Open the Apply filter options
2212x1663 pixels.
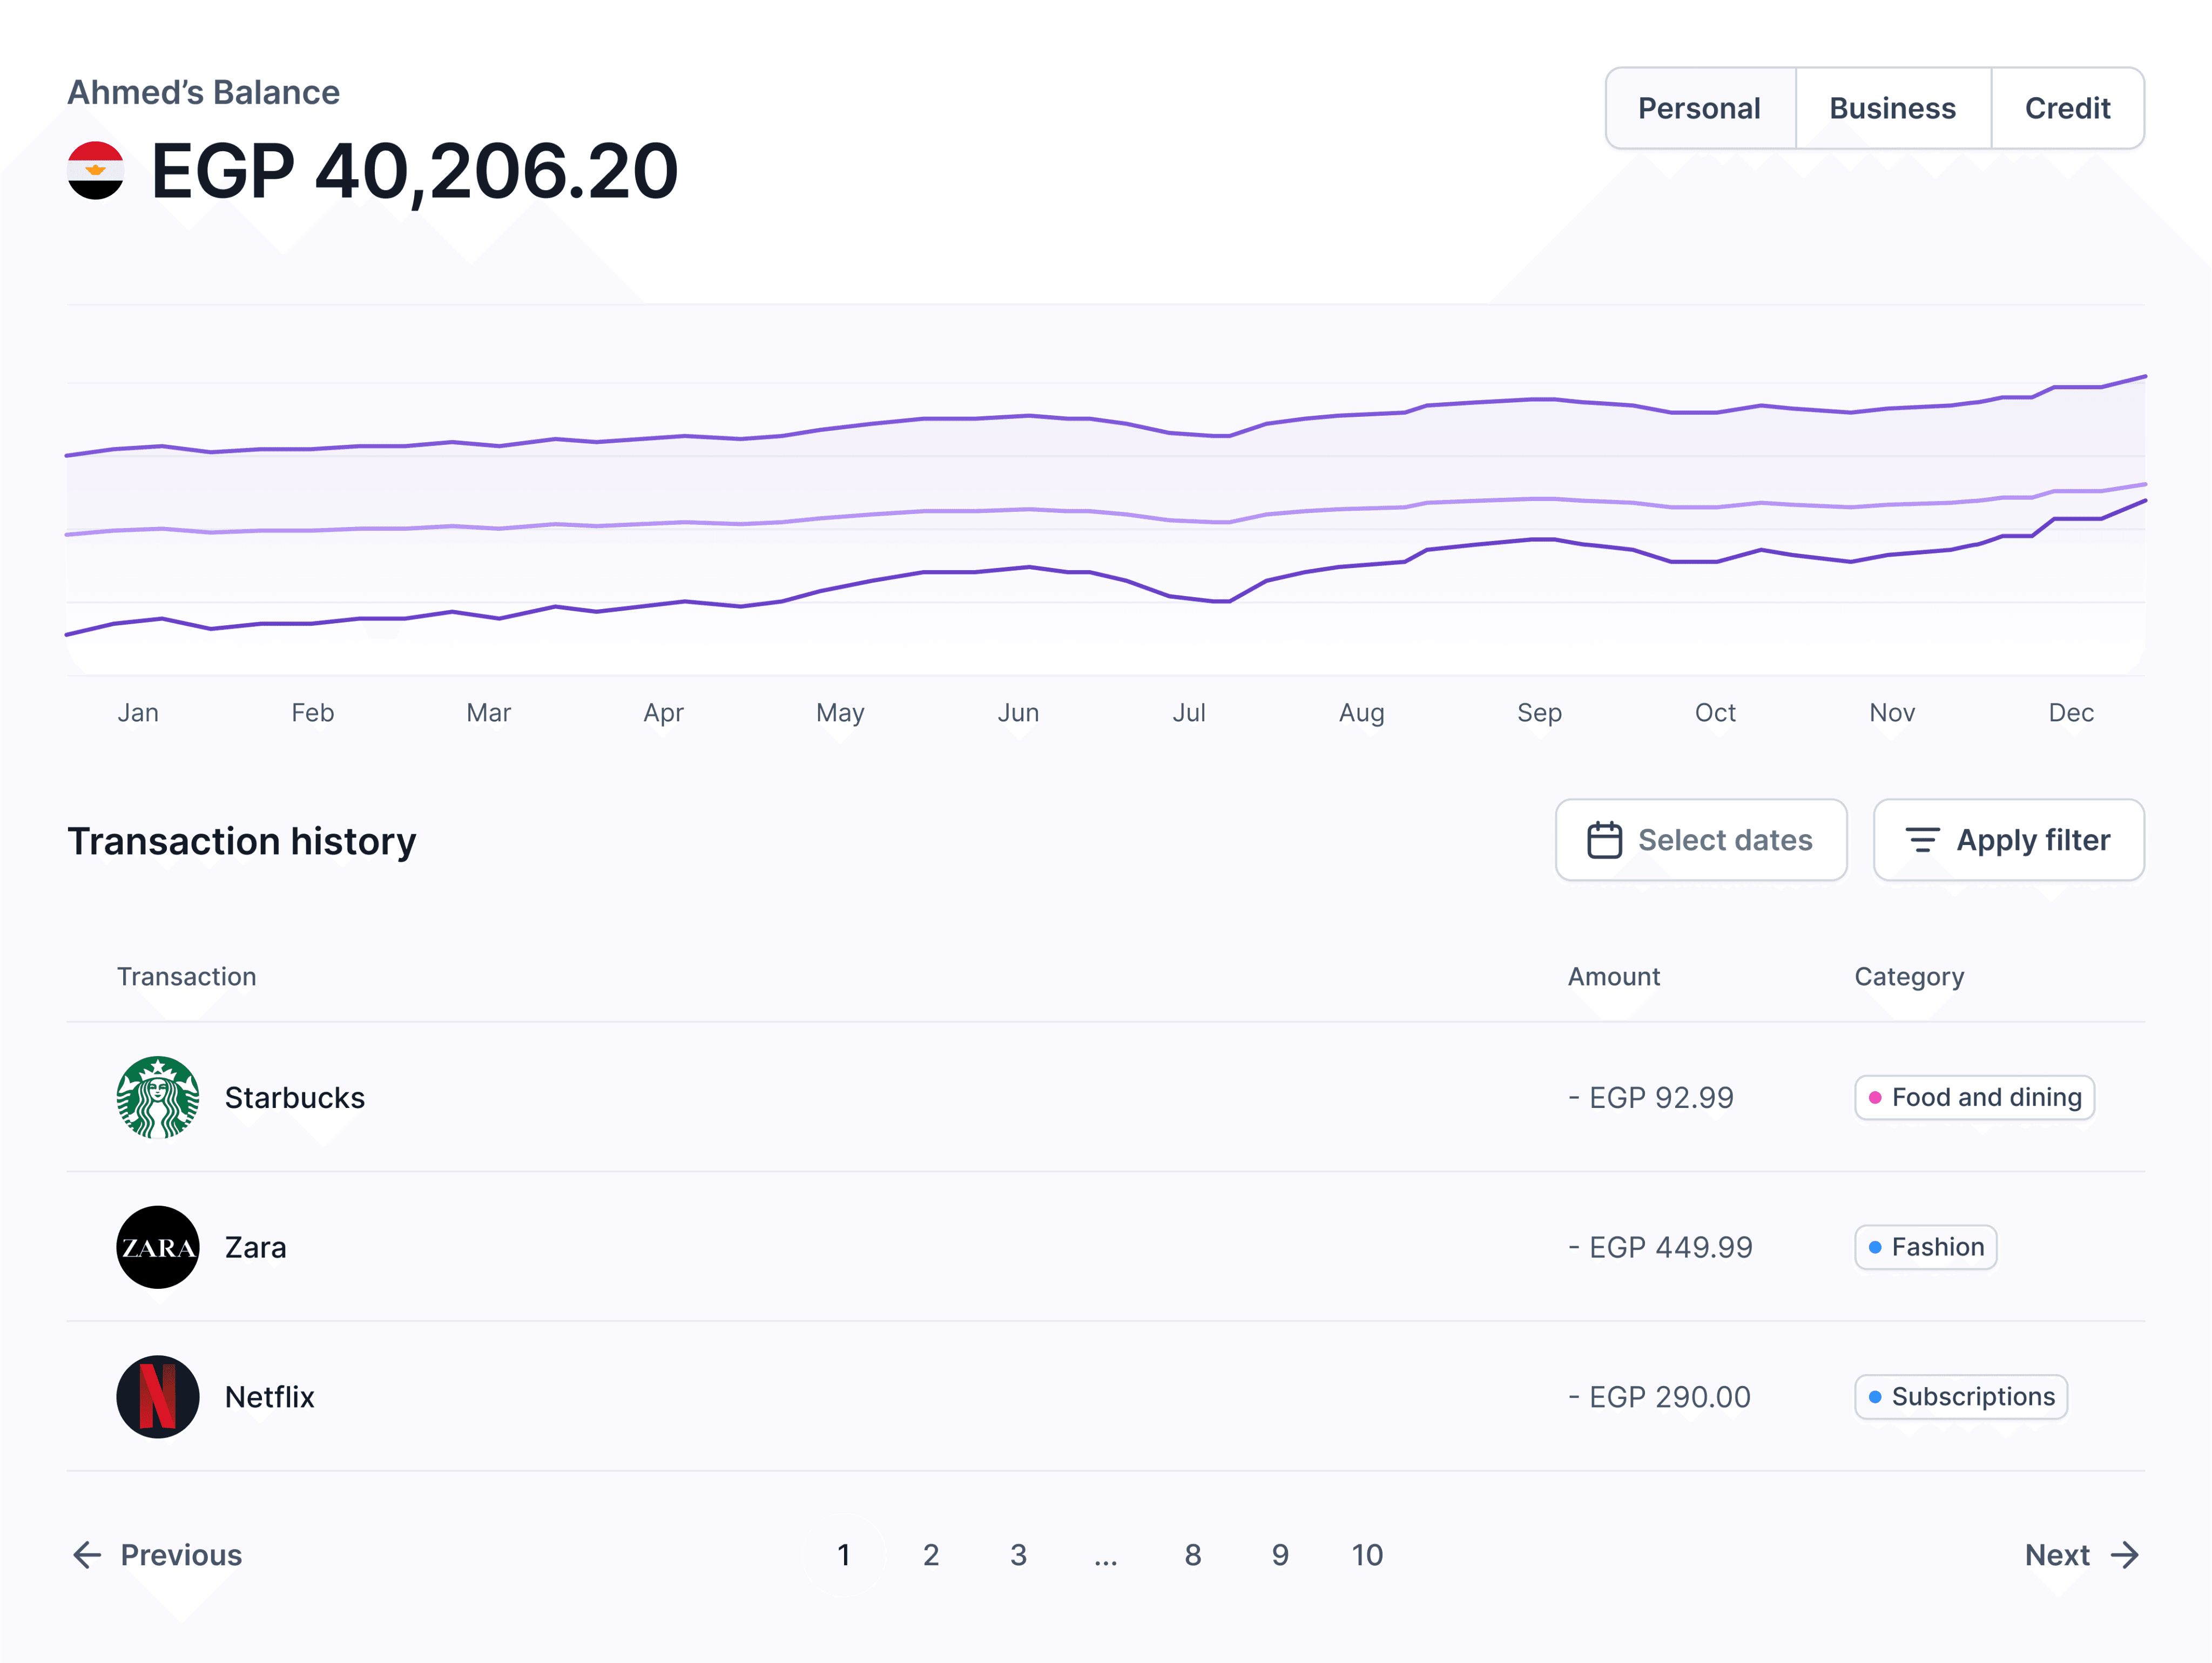point(2008,840)
